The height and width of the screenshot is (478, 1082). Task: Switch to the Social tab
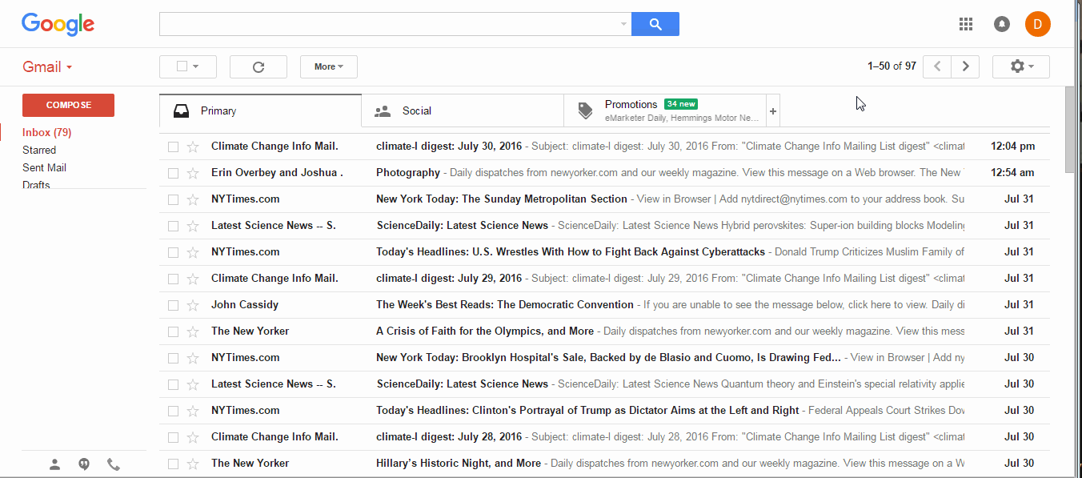[x=463, y=111]
